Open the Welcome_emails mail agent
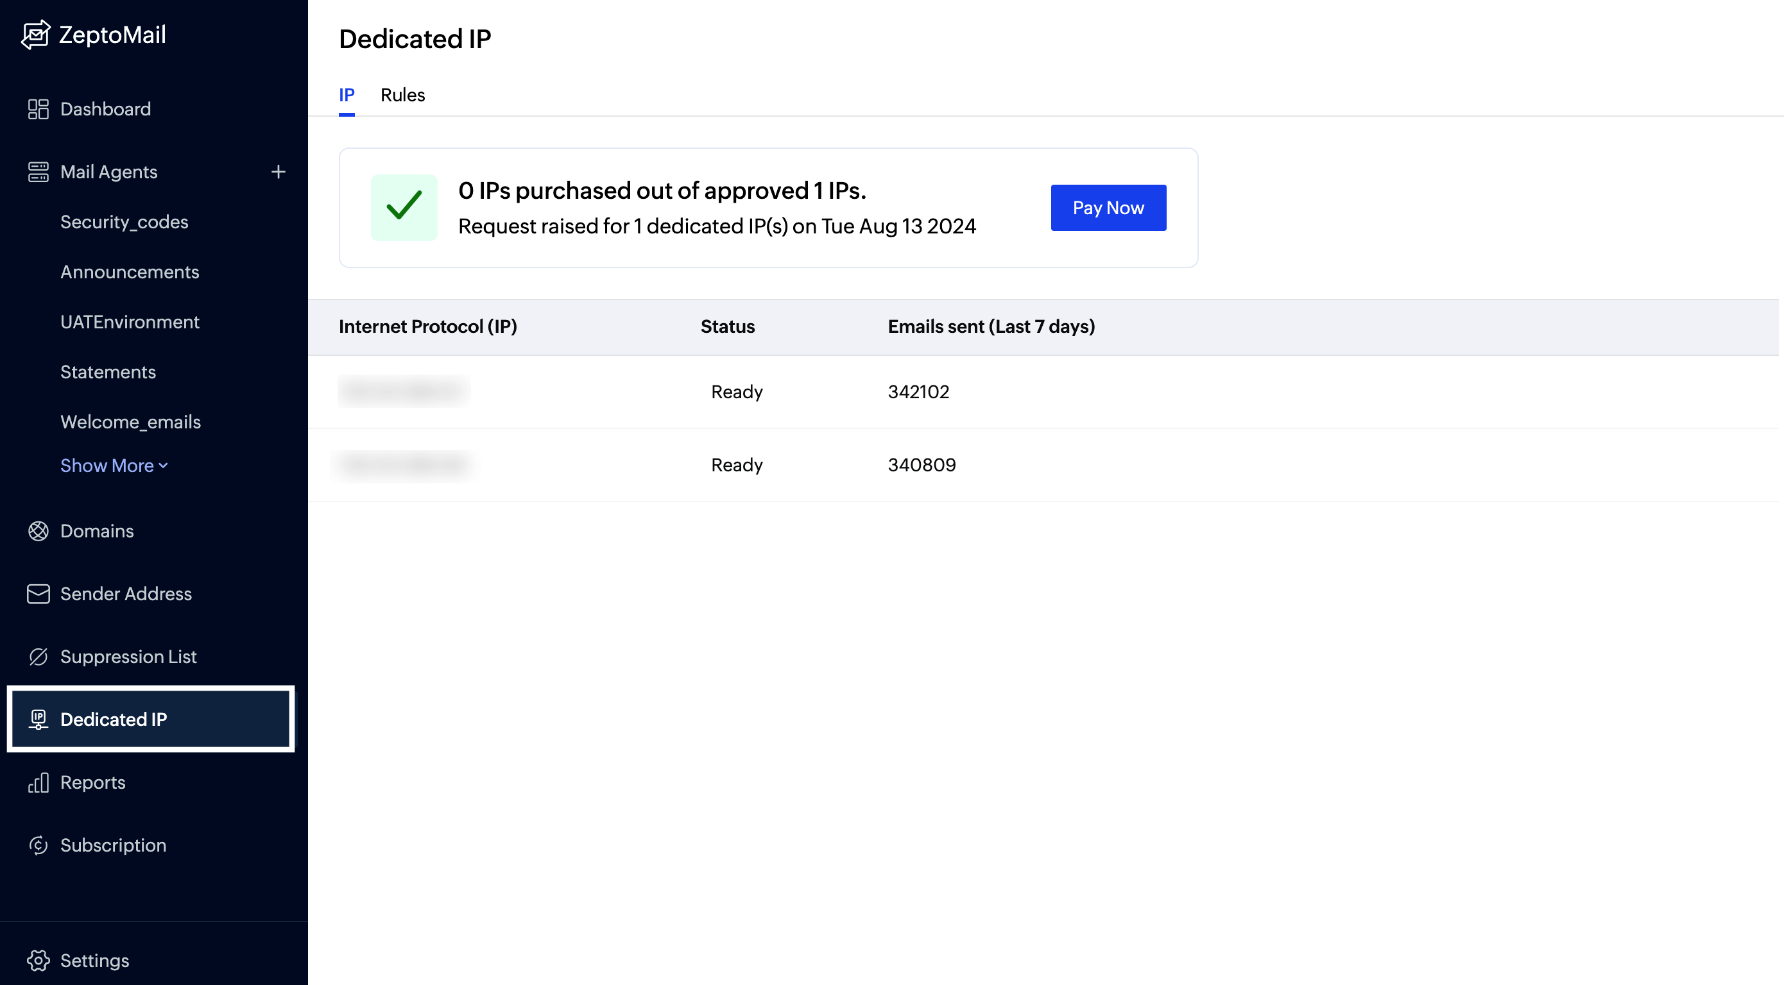 [130, 422]
